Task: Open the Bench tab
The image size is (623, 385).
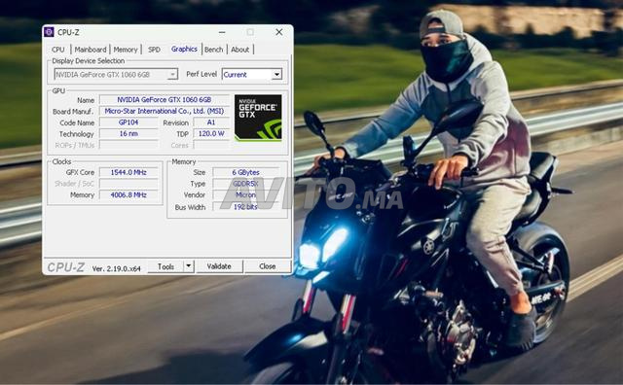Action: tap(214, 50)
